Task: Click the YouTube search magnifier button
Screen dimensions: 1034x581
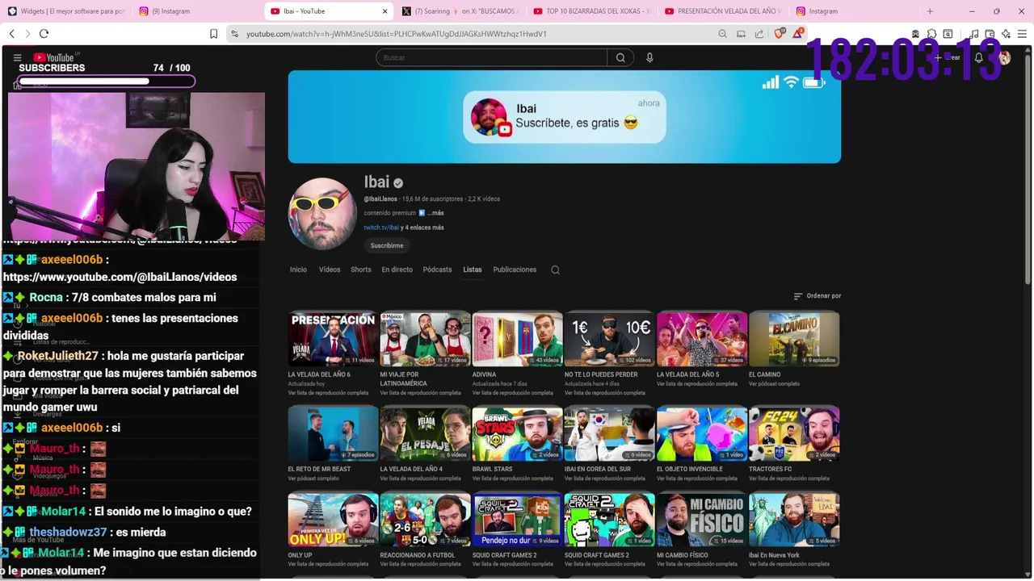Action: click(x=620, y=57)
